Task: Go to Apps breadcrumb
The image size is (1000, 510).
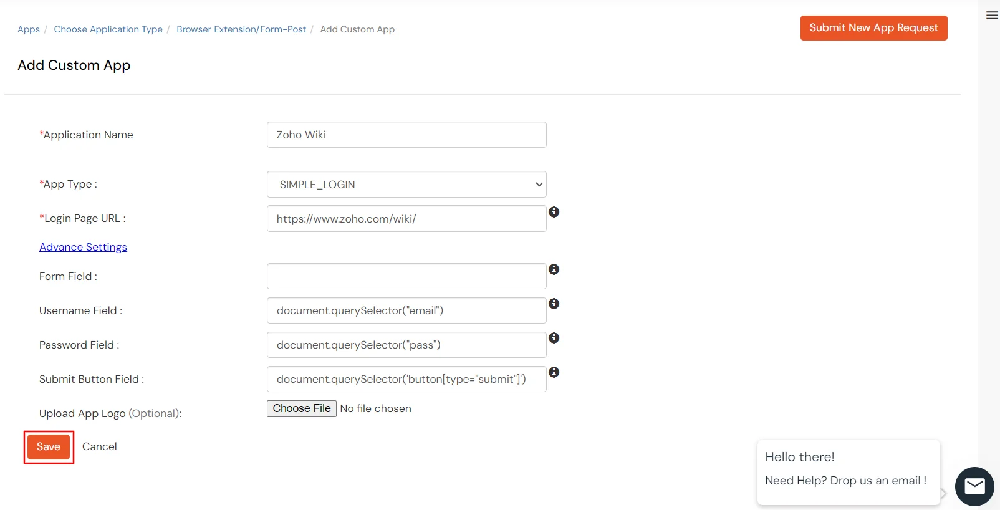Action: tap(29, 29)
